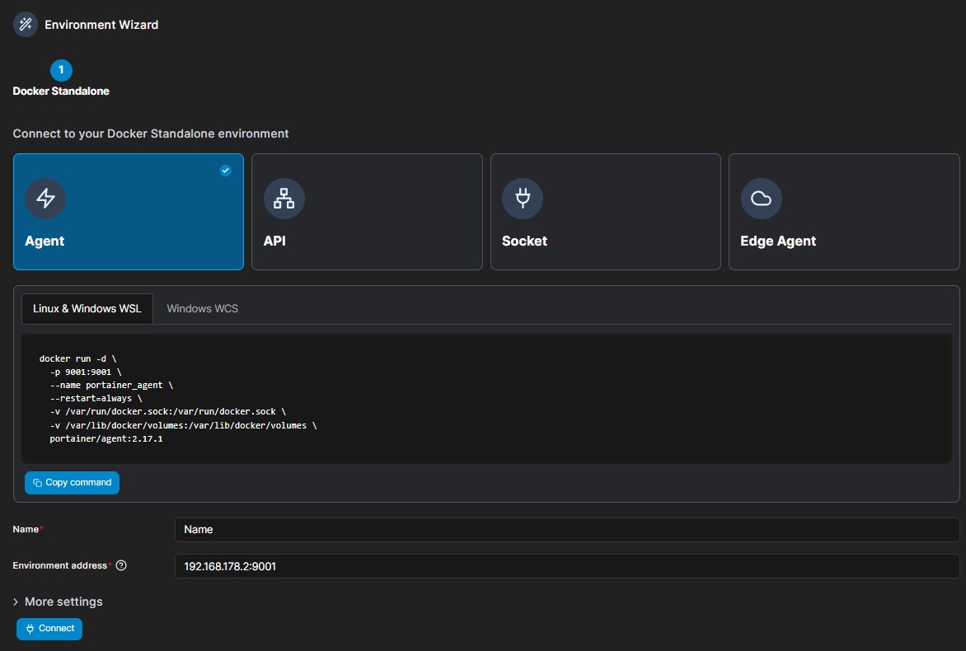The width and height of the screenshot is (966, 651).
Task: Select the Agent lightning bolt icon
Action: (45, 199)
